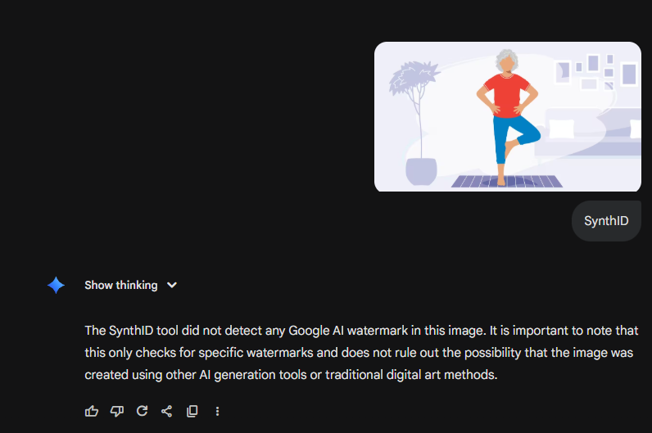Expand the Show thinking chevron arrow

click(x=172, y=285)
